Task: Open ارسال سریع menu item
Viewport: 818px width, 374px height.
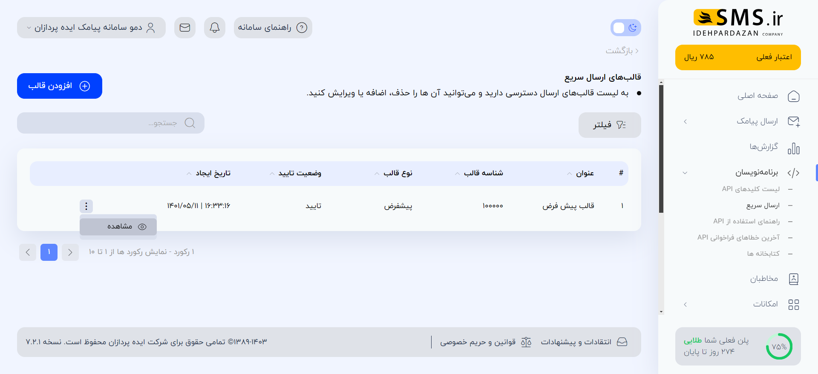Action: click(x=763, y=206)
